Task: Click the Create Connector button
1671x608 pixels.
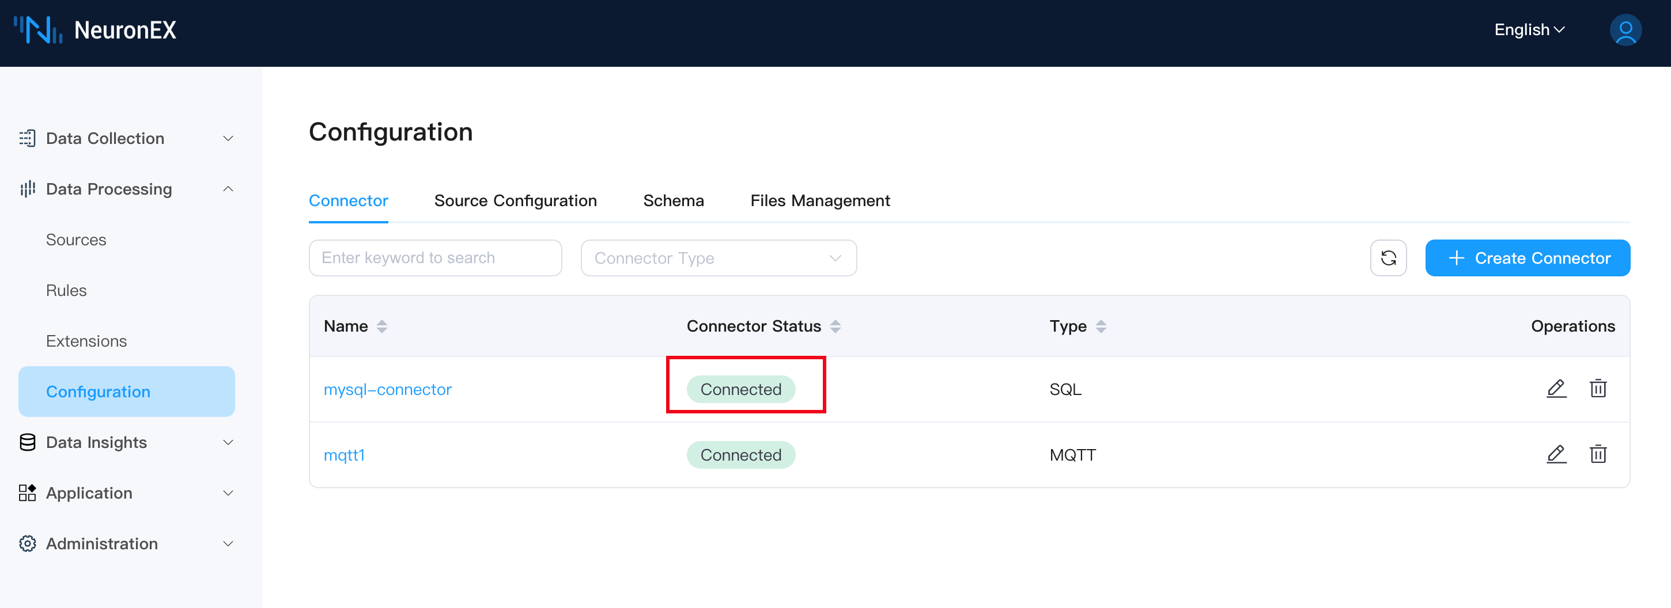Action: 1528,257
